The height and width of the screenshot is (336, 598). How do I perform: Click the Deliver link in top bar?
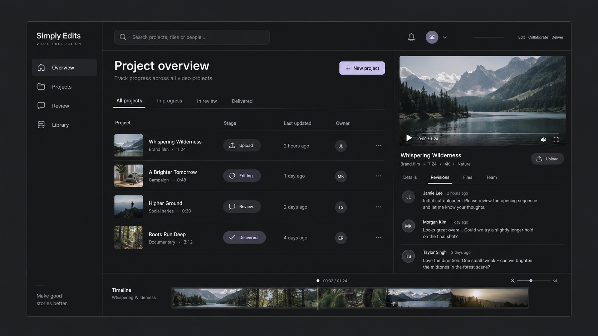click(x=557, y=37)
